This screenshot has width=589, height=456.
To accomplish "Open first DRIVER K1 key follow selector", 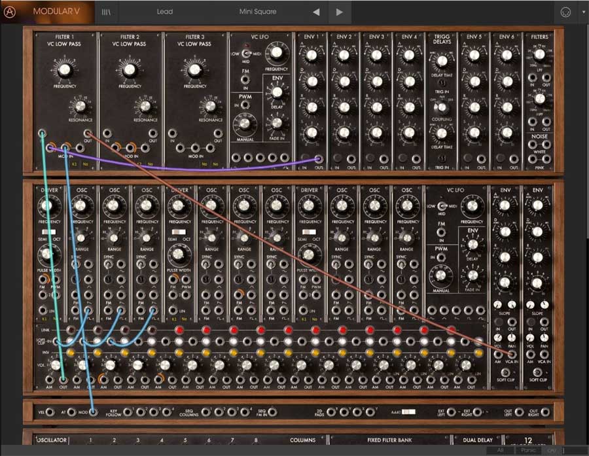I will pos(45,319).
